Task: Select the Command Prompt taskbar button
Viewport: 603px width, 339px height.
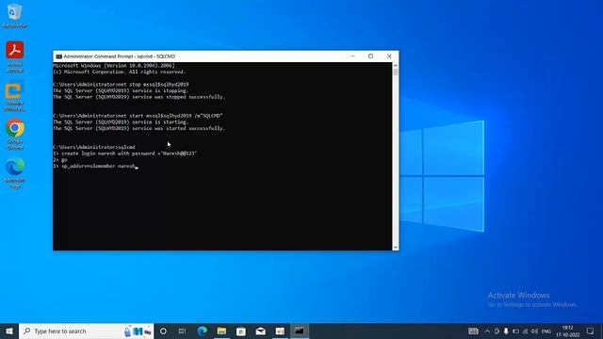Action: click(300, 331)
